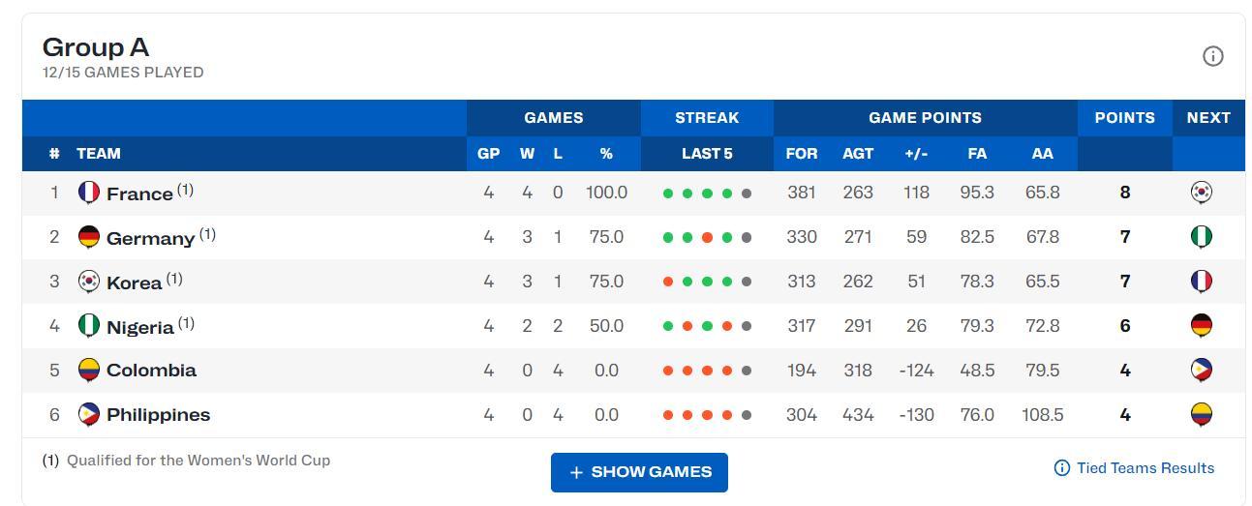Click Germany's last five streak dots
Image resolution: width=1252 pixels, height=506 pixels.
point(707,237)
